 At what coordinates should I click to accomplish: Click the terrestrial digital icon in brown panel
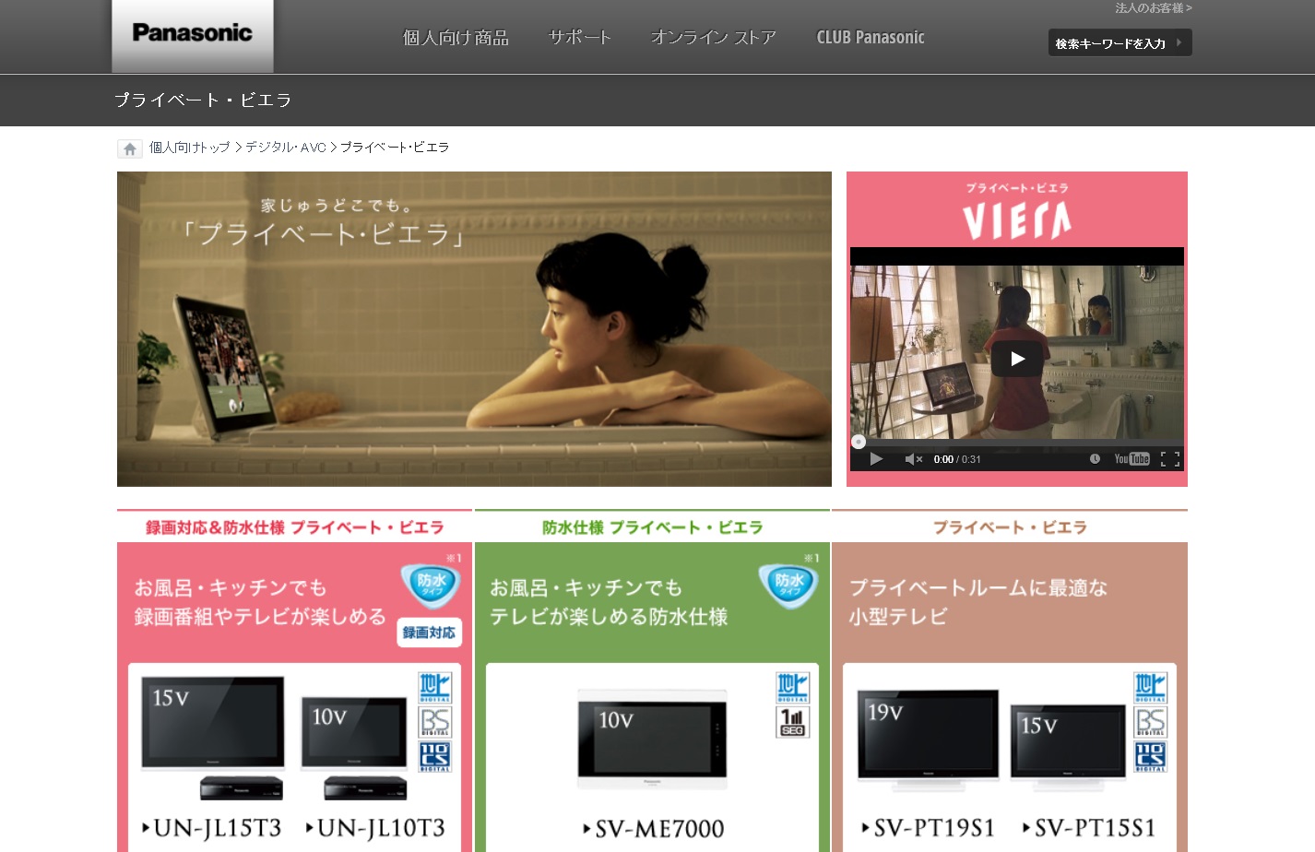(x=1150, y=687)
